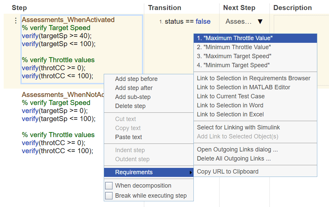Choose Link to Current Test Case
This screenshot has height=207, width=329.
231,96
